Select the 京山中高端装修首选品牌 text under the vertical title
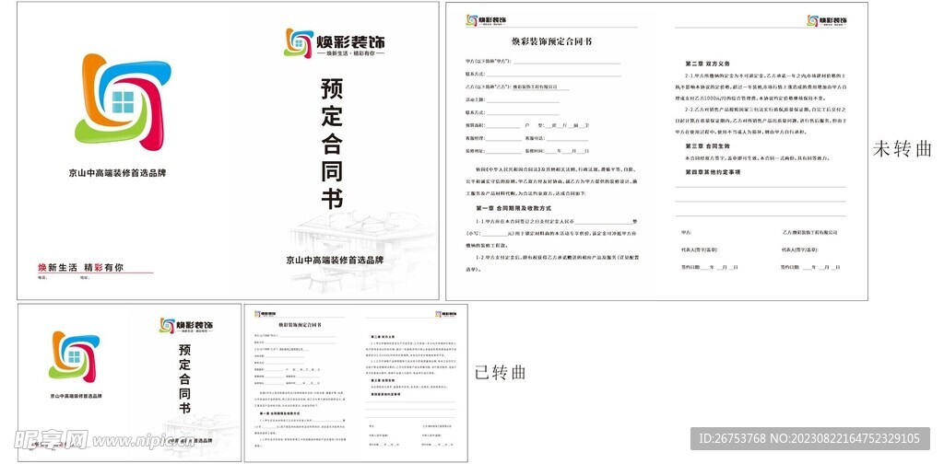Image resolution: width=944 pixels, height=464 pixels. click(335, 261)
